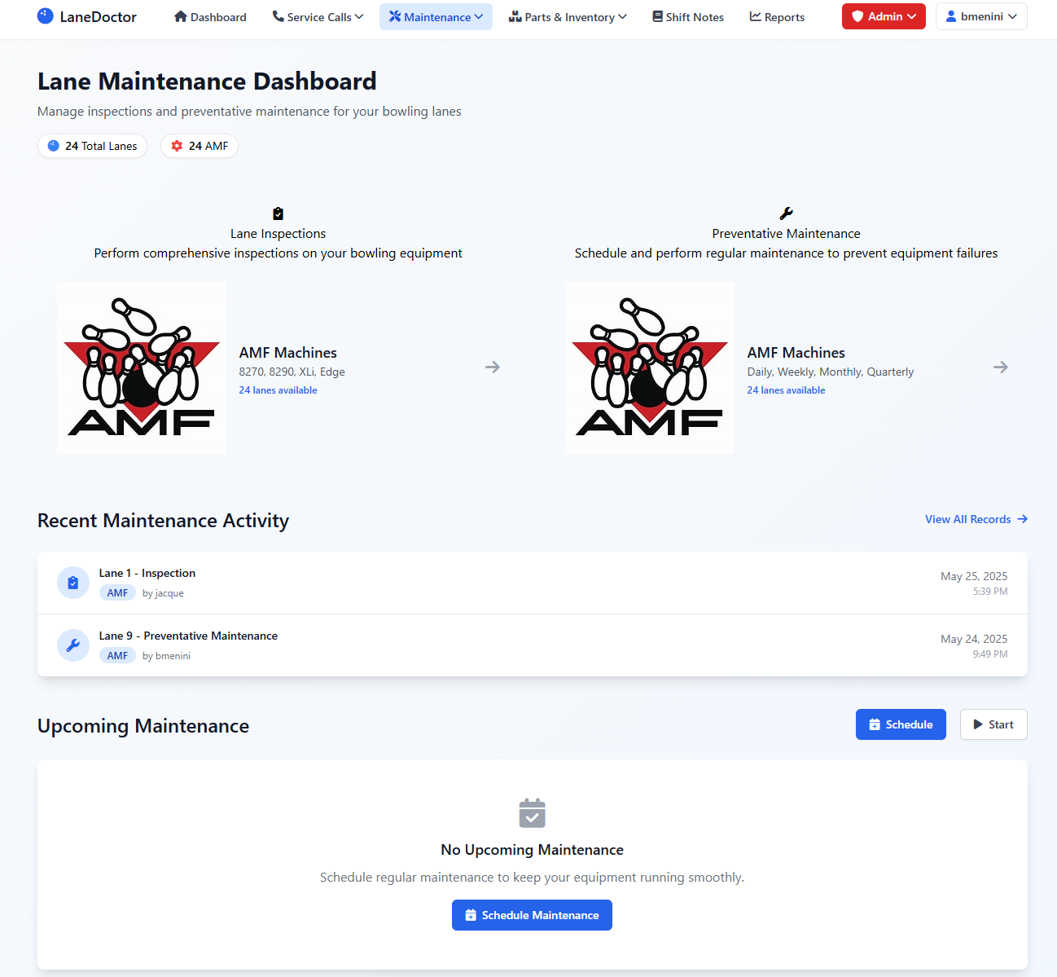Click 24 lanes available under Preventative Maintenance
Viewport: 1057px width, 977px height.
pos(786,390)
